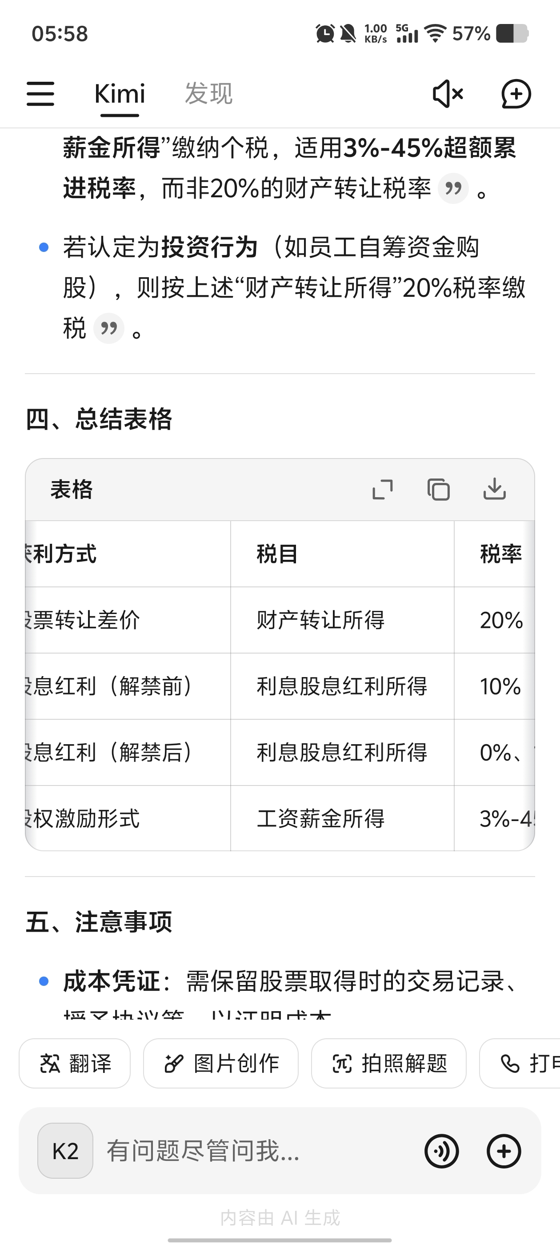
Task: Tap the voice input icon
Action: pyautogui.click(x=442, y=1151)
